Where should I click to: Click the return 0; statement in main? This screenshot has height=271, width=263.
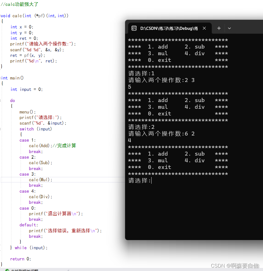click(20, 259)
